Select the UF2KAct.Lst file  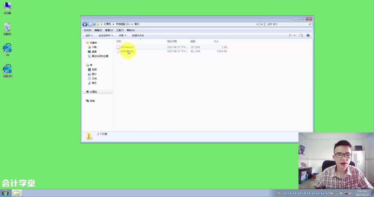pos(127,47)
